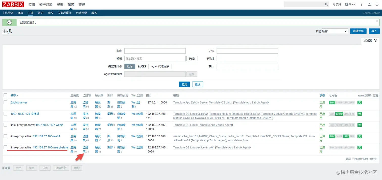Click JMX availability badge for 192.168.37.106-web1
The width and height of the screenshot is (382, 180).
coord(346,136)
